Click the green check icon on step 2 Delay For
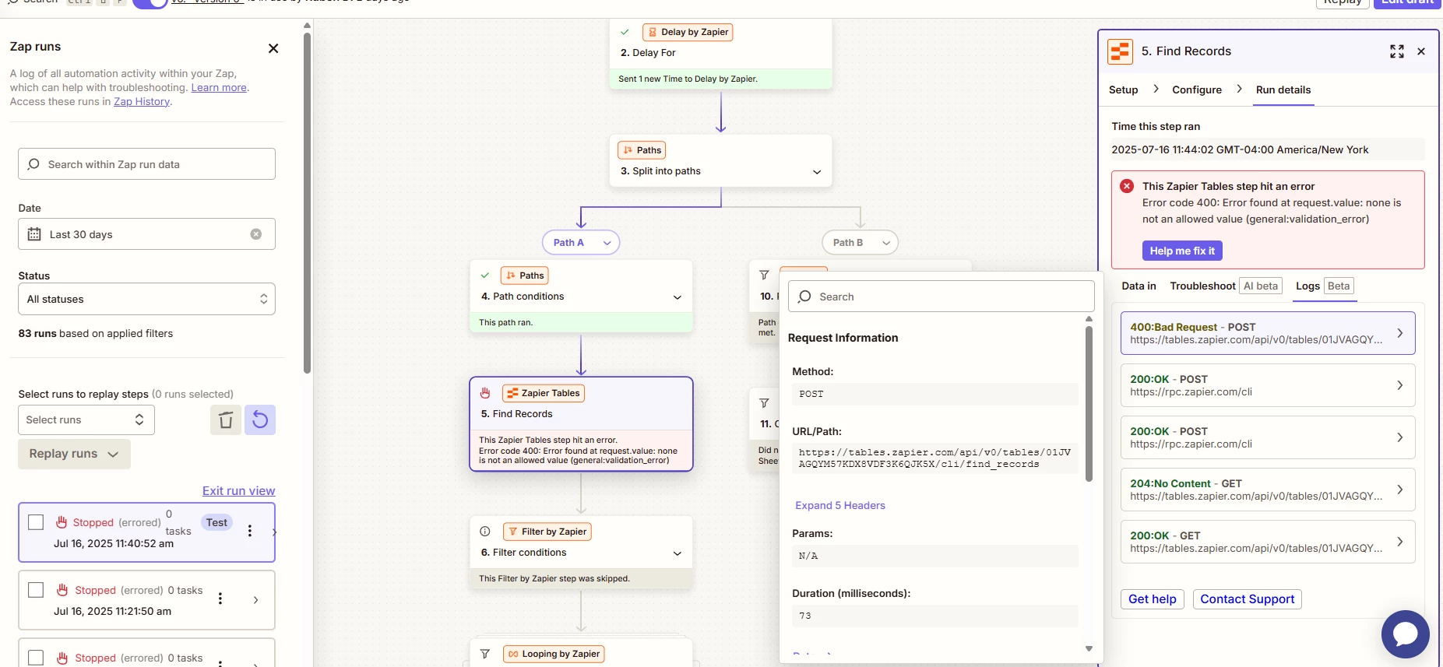 pos(625,32)
